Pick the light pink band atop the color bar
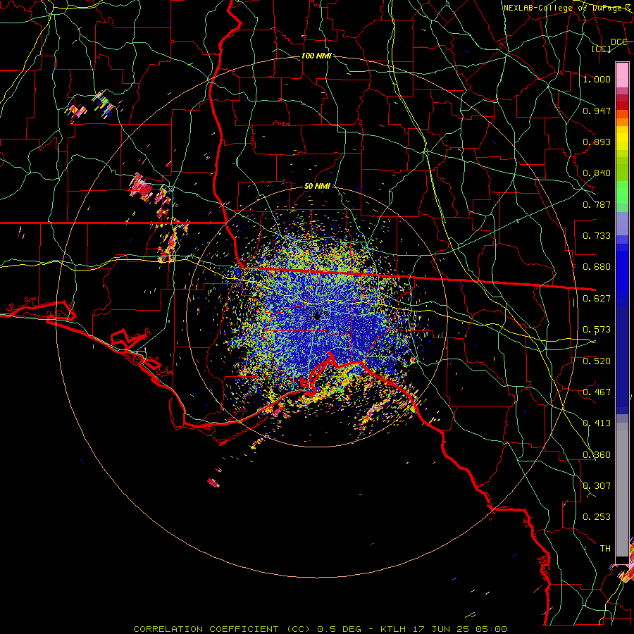Viewport: 634px width, 634px height. click(622, 75)
